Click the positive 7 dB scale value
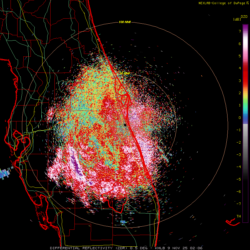Viewport: 250px width, 250px height. point(240,31)
